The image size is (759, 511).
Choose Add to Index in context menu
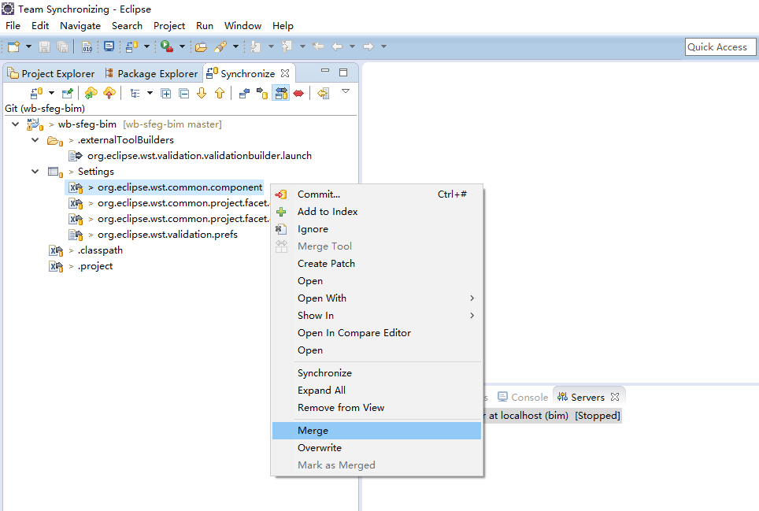(x=376, y=212)
